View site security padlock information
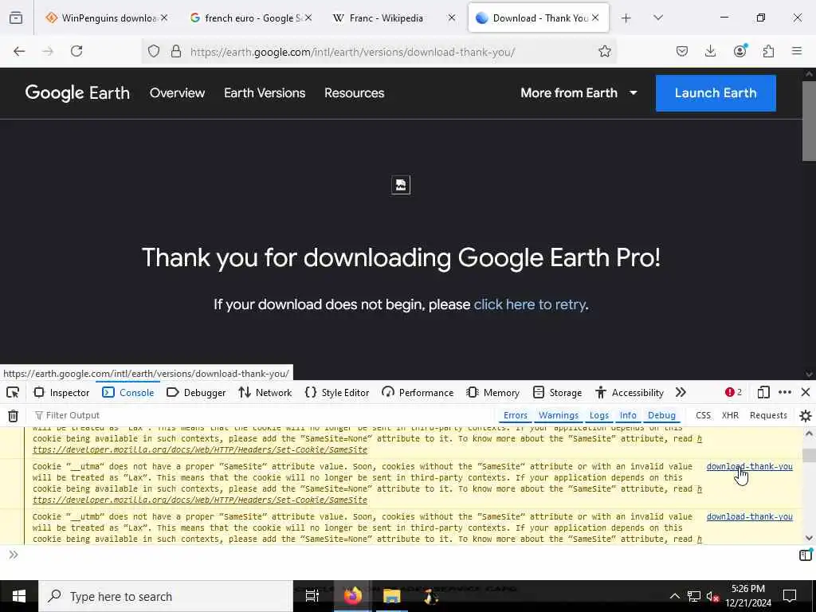 (176, 51)
